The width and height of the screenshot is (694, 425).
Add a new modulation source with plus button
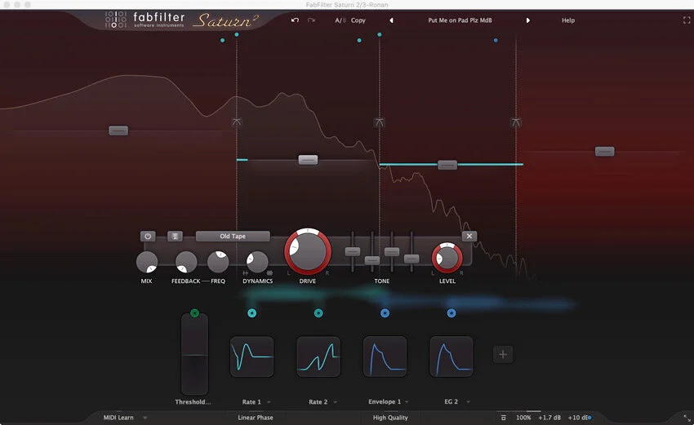click(503, 354)
